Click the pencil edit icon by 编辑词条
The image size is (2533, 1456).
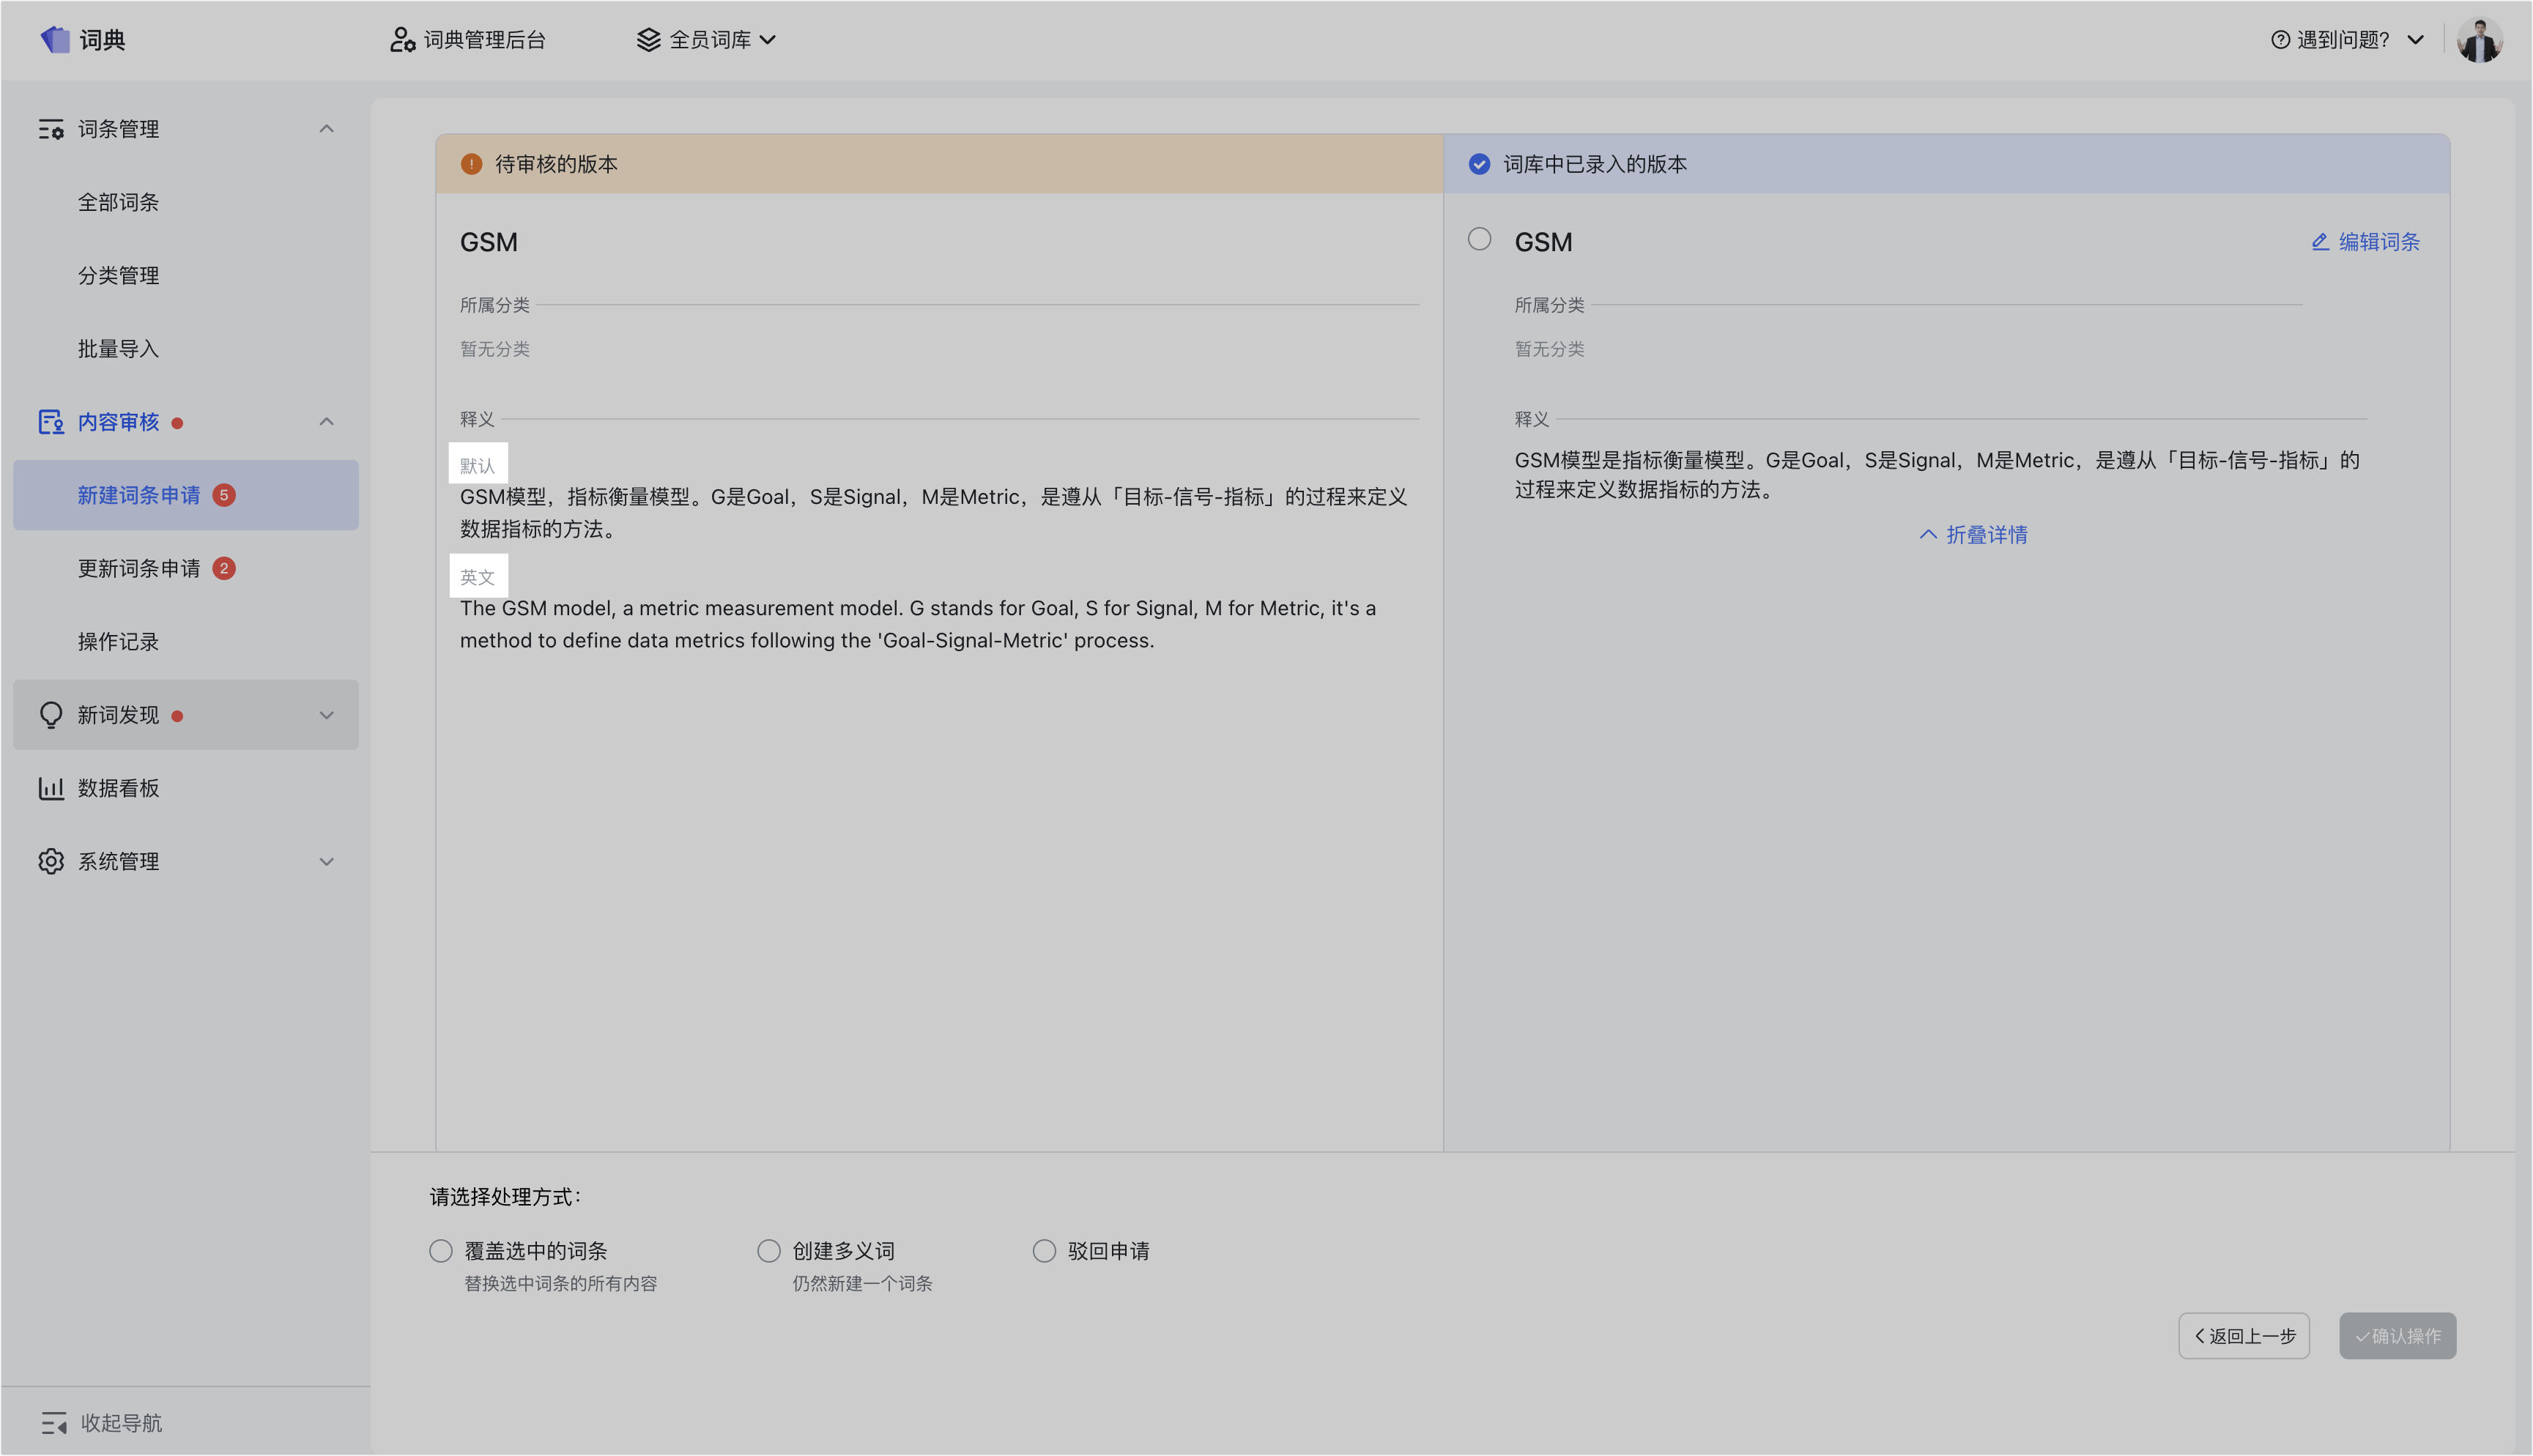(2320, 242)
